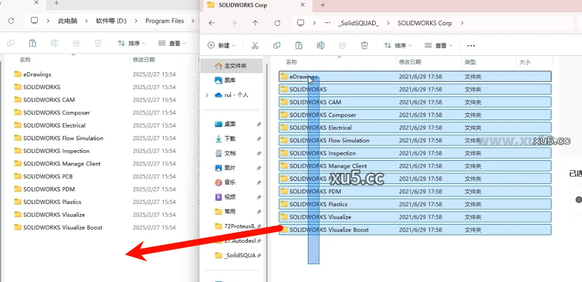This screenshot has height=282, width=582.
Task: Click Back arrow in SOLIDWORKS Corp window
Action: point(211,23)
